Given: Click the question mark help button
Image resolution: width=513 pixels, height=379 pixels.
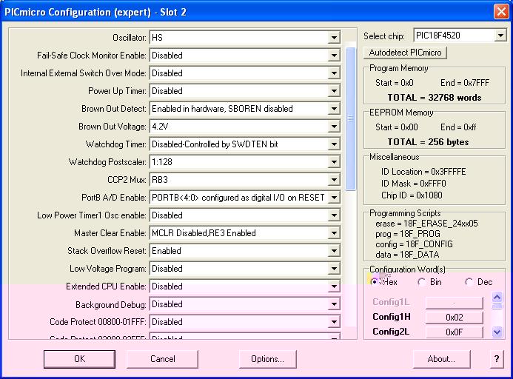Looking at the screenshot, I should tap(497, 359).
